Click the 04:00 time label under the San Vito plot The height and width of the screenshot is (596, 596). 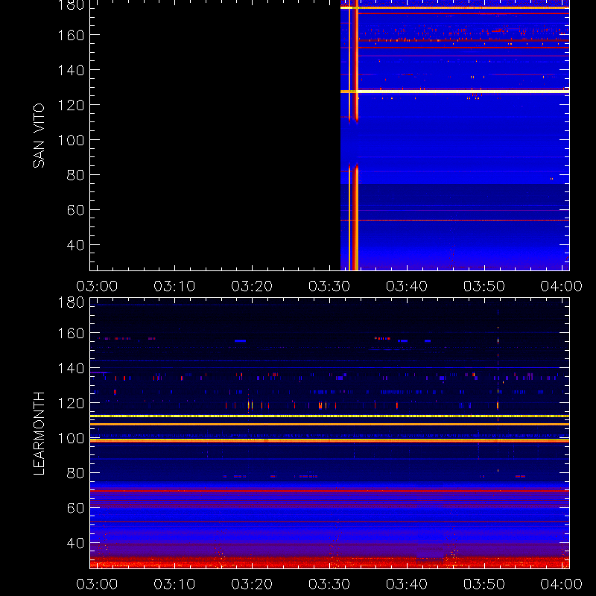point(562,286)
